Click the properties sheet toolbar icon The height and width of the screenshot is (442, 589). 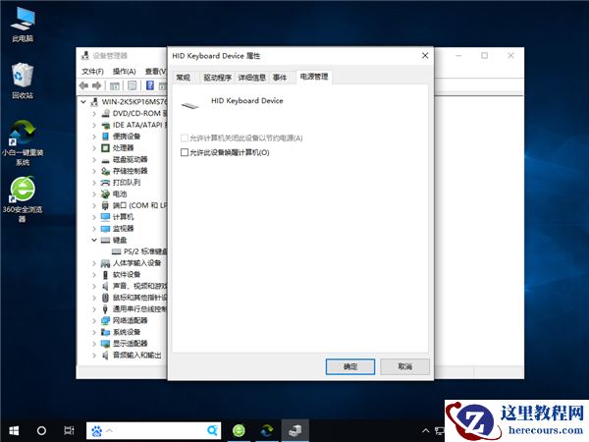point(132,85)
